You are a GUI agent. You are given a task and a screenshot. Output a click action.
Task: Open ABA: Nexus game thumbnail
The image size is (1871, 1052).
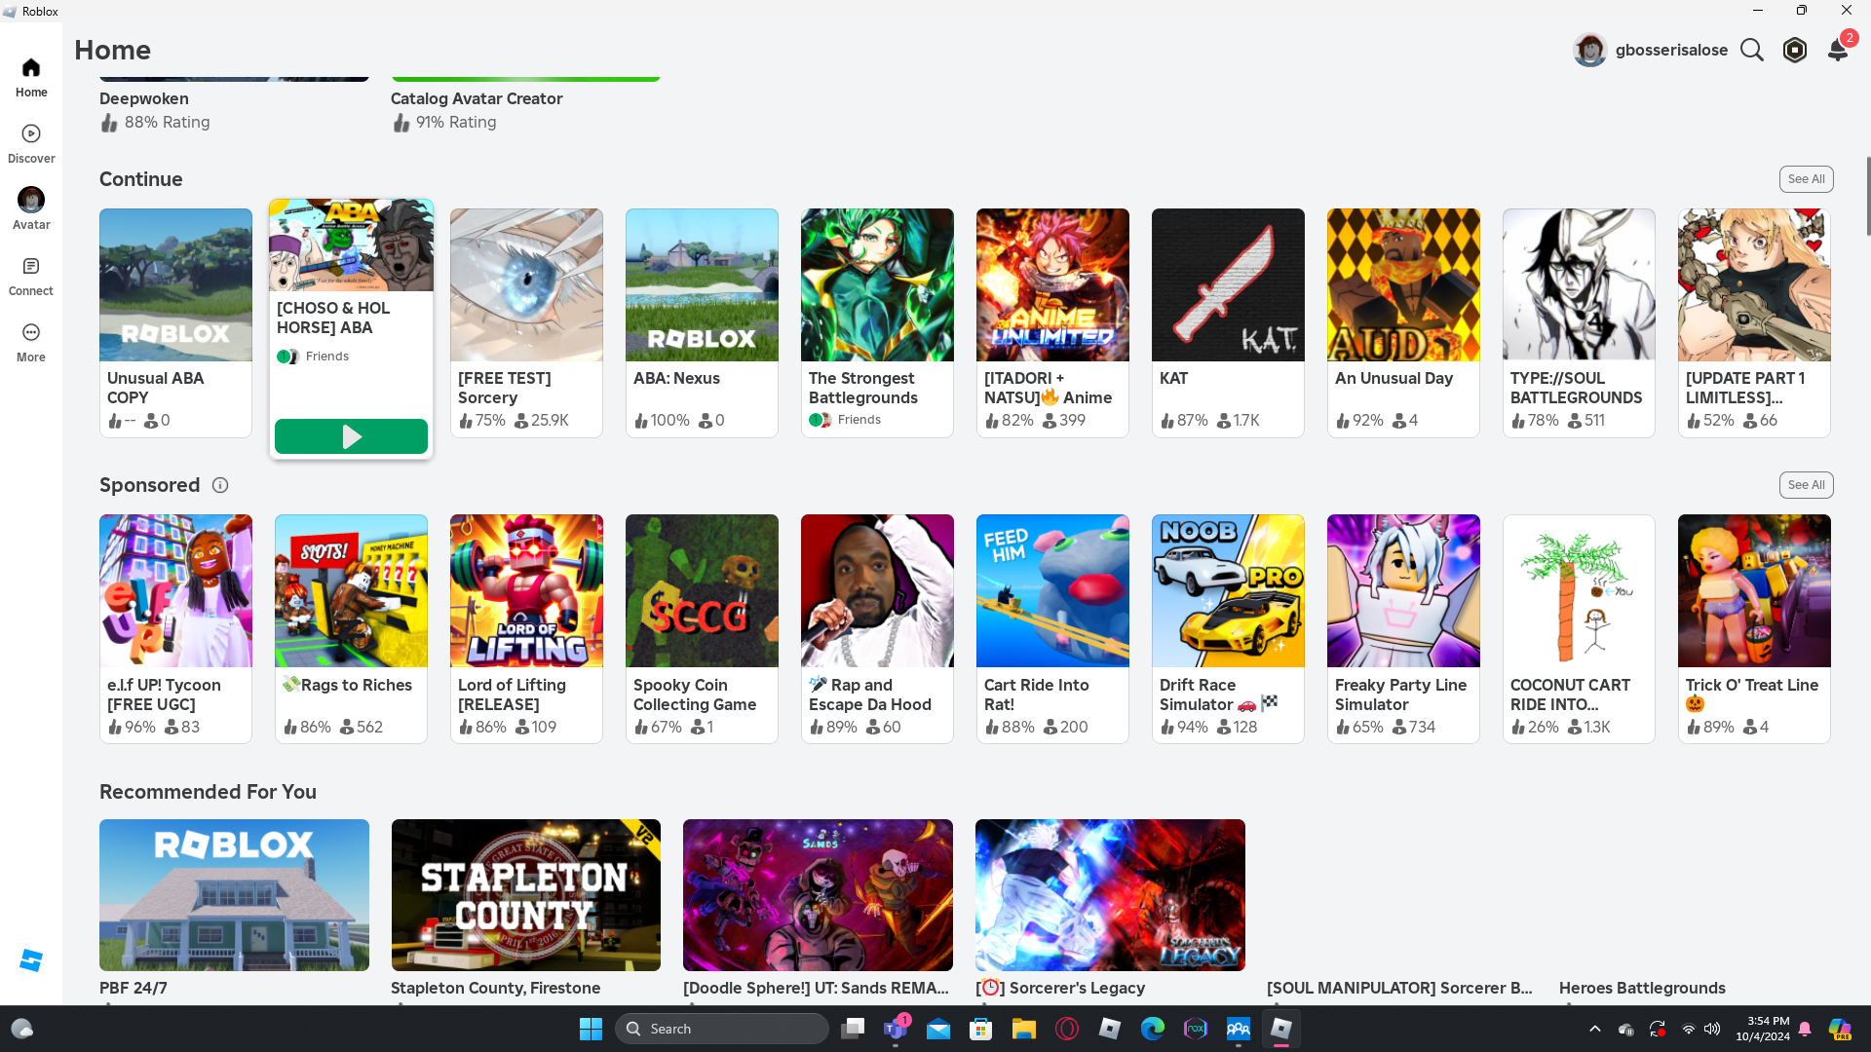[x=702, y=284]
